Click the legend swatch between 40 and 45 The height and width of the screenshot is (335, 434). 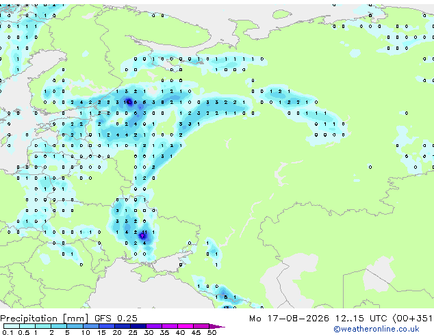click(x=186, y=326)
